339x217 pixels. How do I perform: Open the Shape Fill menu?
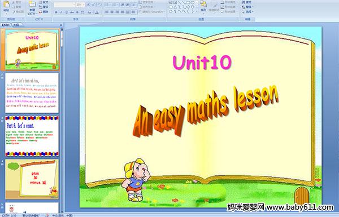[x=229, y=2]
